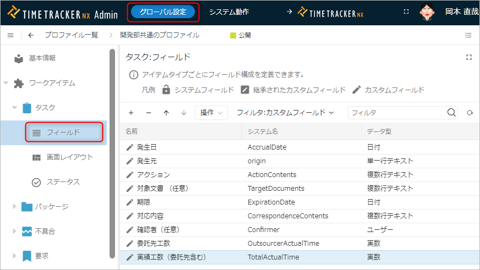Click the minus icon to remove field
480x270 pixels.
pyautogui.click(x=149, y=113)
